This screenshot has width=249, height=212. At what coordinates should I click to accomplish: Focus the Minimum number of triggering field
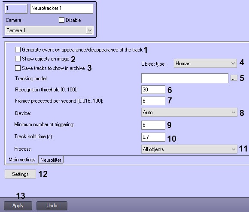coord(153,125)
